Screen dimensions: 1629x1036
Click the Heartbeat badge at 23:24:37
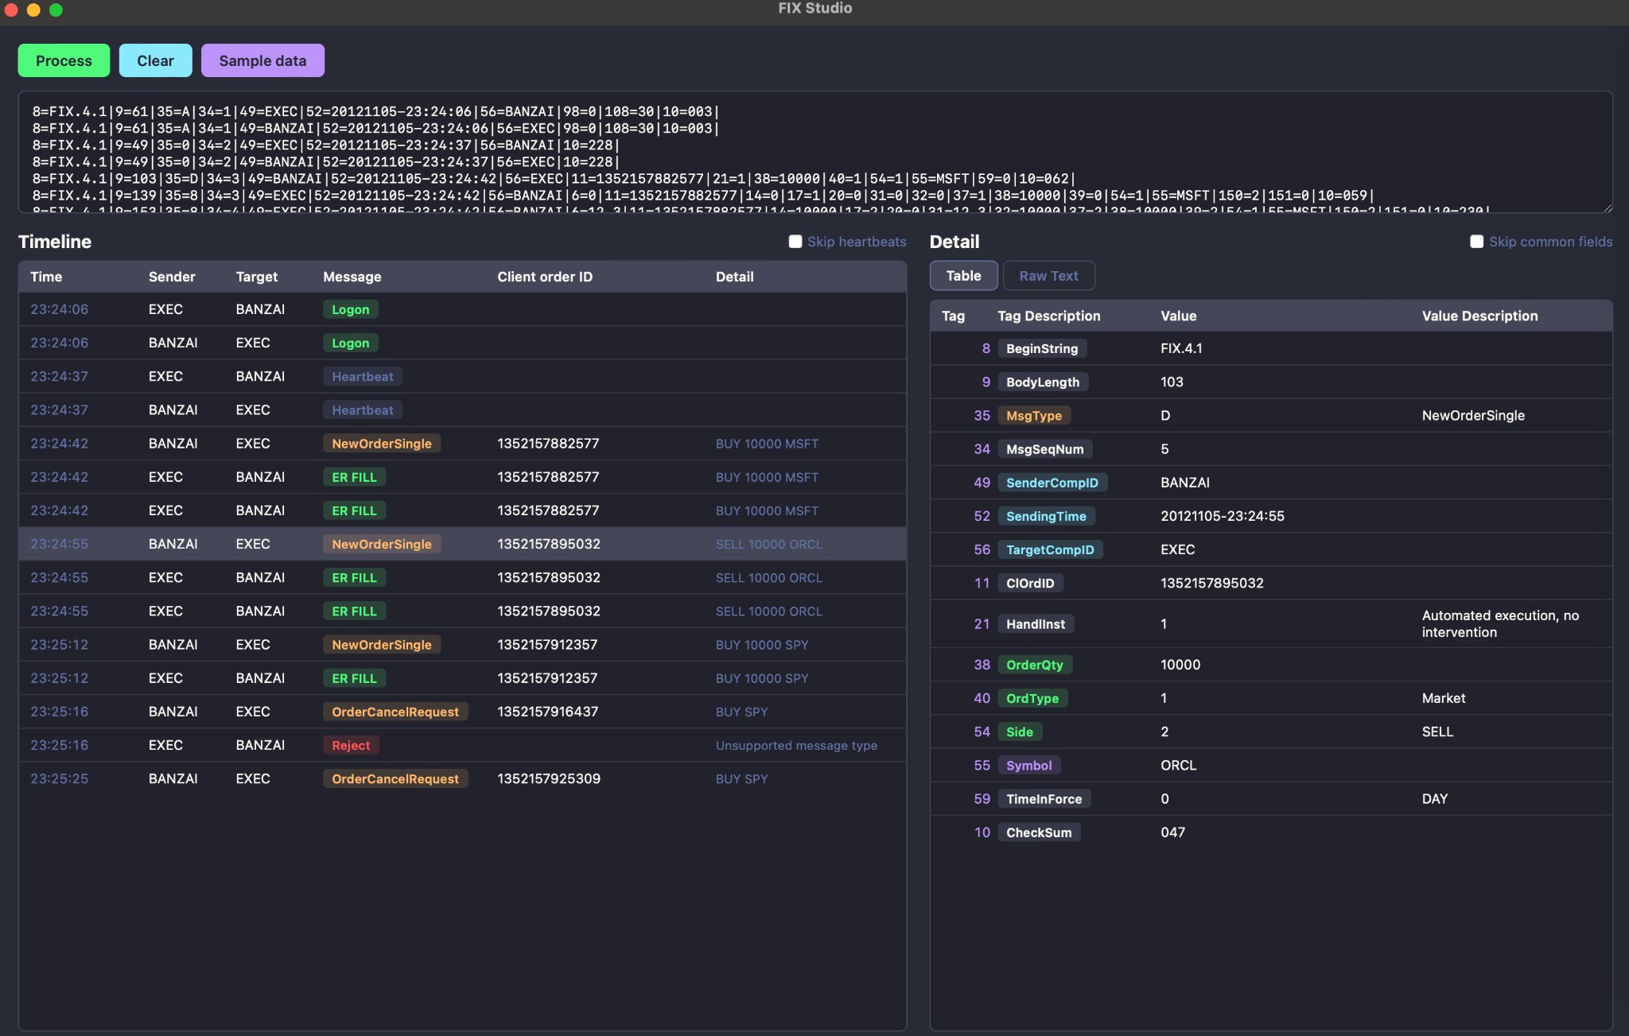tap(362, 376)
